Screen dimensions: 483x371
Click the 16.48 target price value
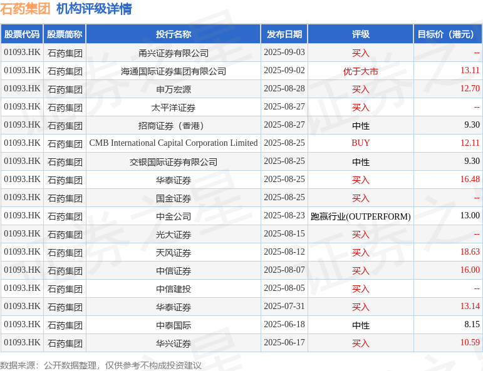pyautogui.click(x=470, y=179)
